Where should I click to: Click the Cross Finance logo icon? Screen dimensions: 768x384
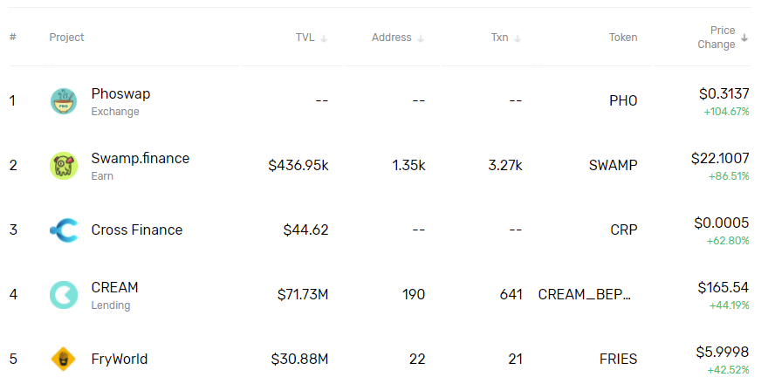pos(64,230)
